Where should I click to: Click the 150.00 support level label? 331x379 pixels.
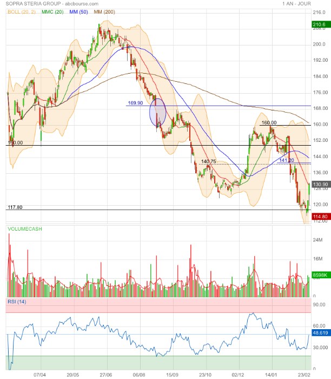[x=15, y=142]
